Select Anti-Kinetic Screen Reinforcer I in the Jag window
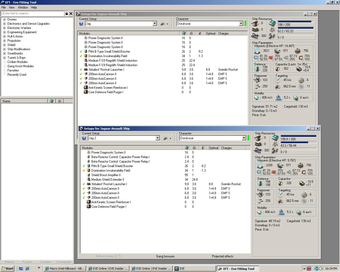Viewport: 340px width, 272px height. click(x=108, y=88)
